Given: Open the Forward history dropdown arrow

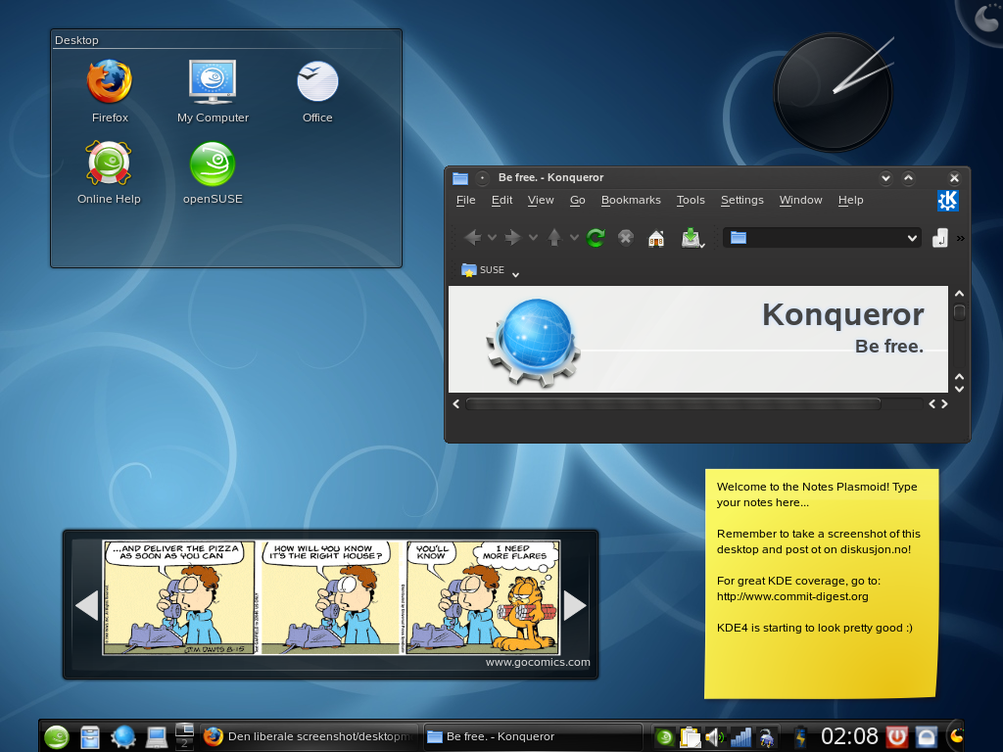Looking at the screenshot, I should (533, 238).
